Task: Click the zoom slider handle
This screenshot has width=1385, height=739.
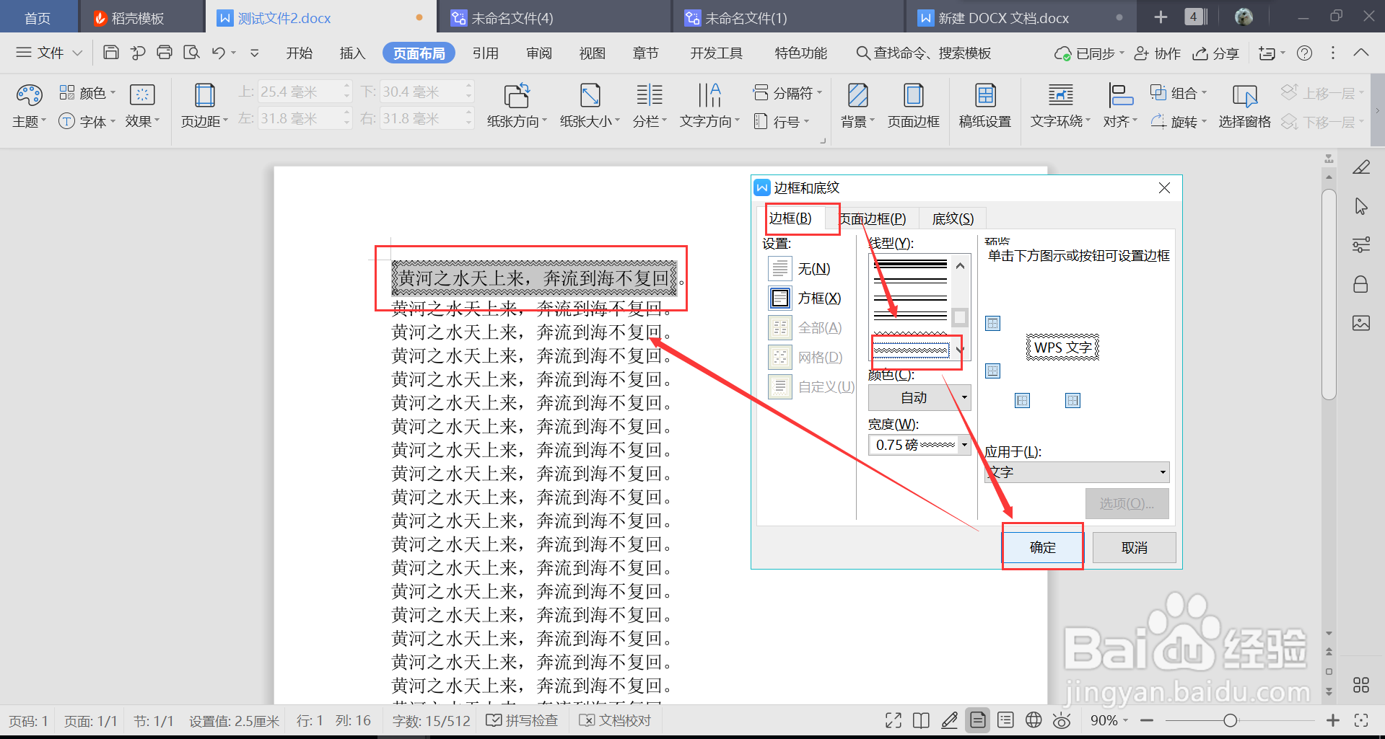Action: (1231, 720)
